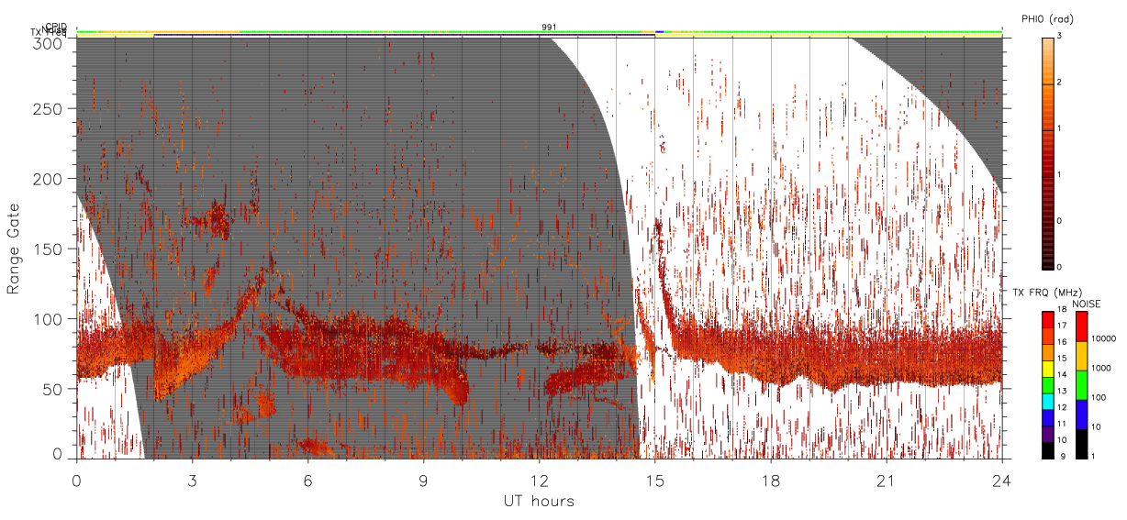The image size is (1127, 520).
Task: Click the '1000' label in NOISE legend
Action: tap(1102, 368)
